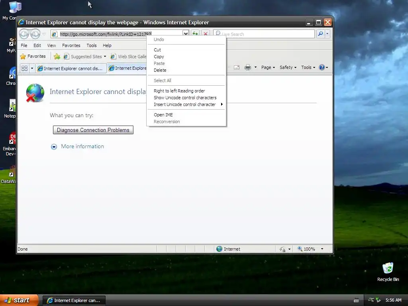
Task: Click the Help question mark icon
Action: coord(322,67)
